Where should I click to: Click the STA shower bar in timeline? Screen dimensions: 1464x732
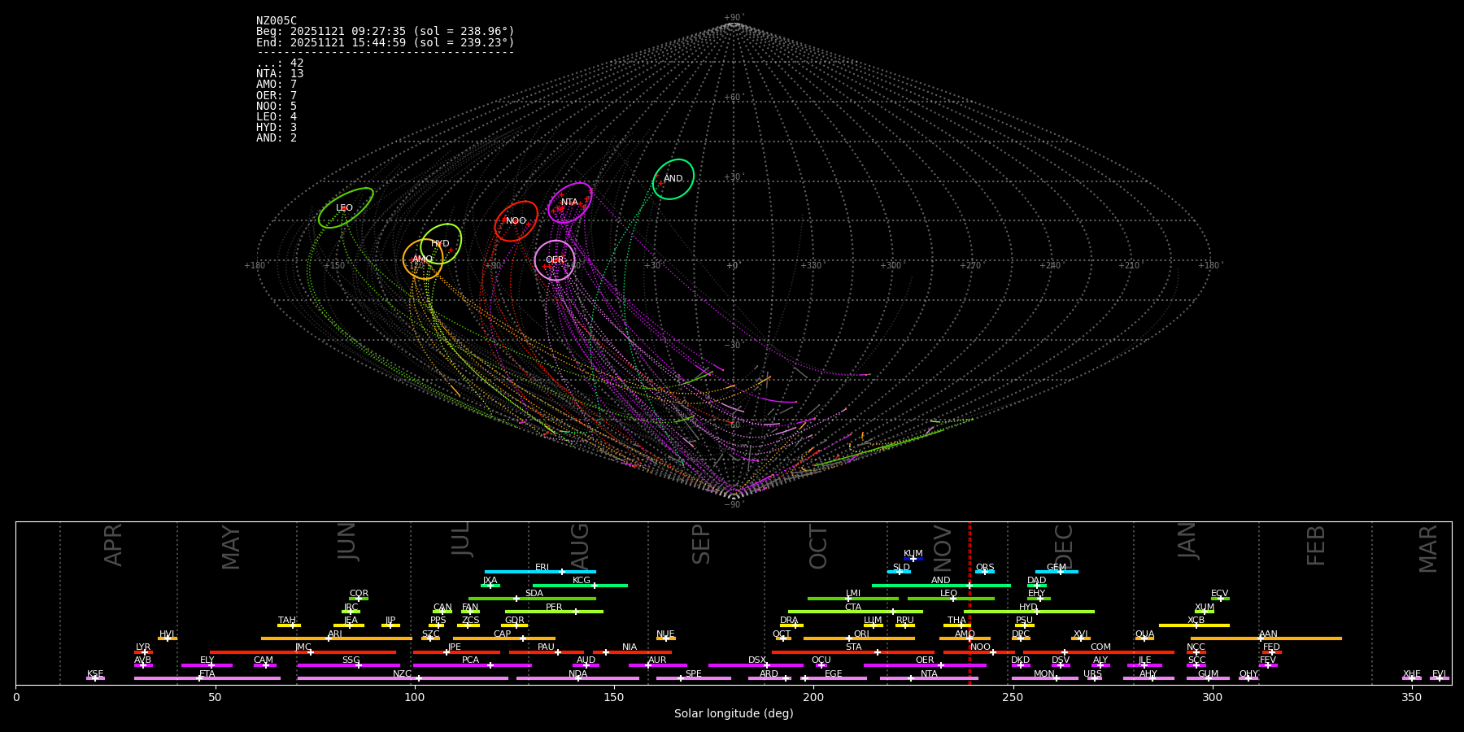pyautogui.click(x=853, y=652)
